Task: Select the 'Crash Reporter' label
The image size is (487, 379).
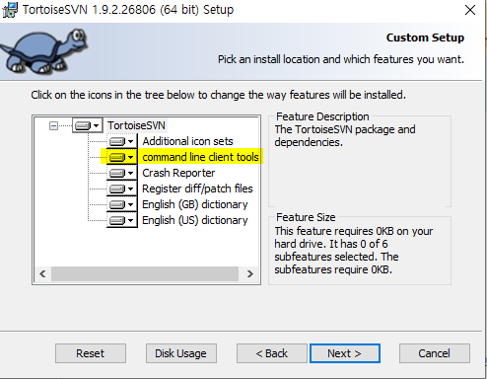Action: coord(178,173)
